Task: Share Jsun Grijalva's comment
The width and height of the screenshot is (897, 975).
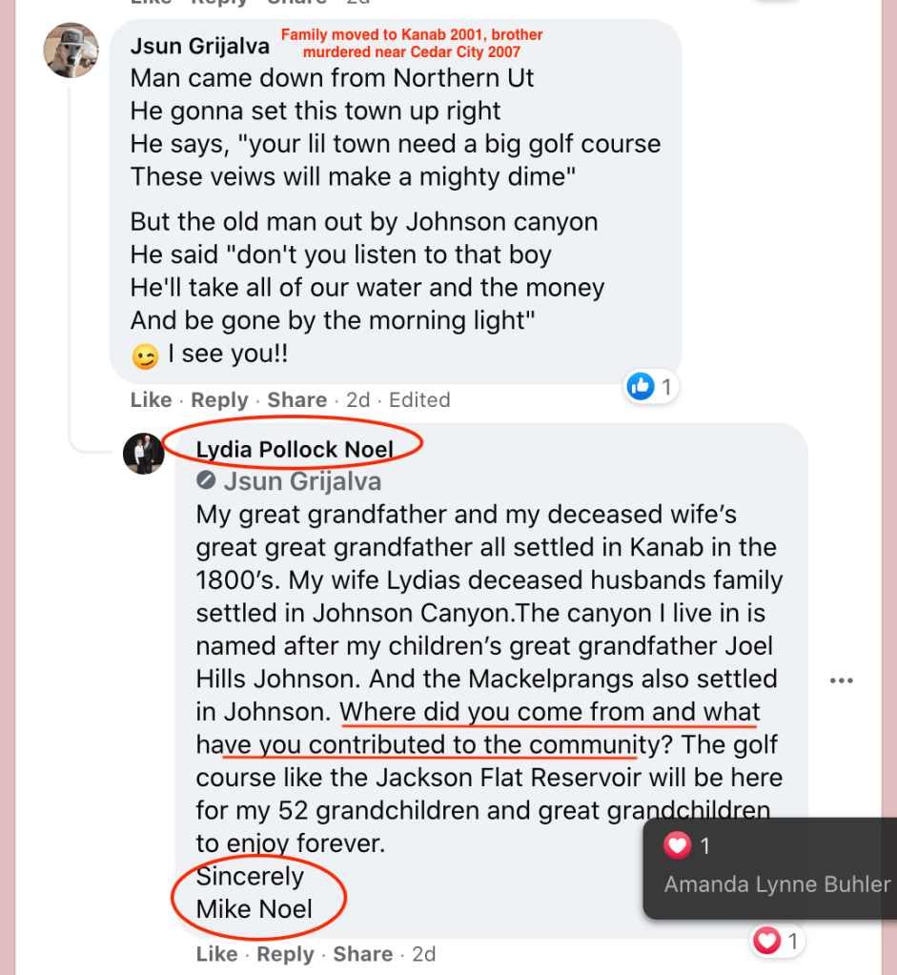Action: [296, 400]
